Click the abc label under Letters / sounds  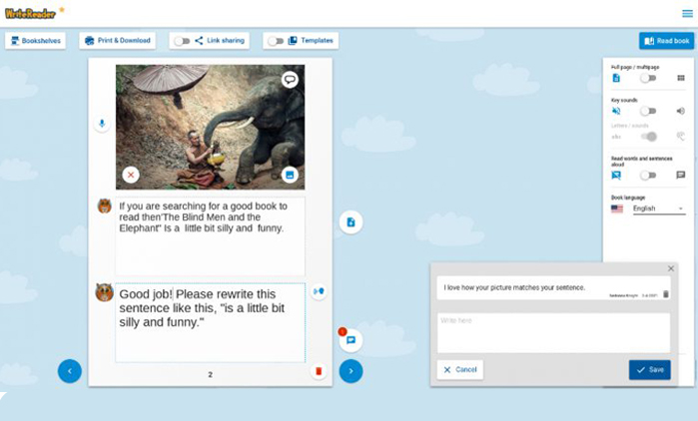(616, 137)
